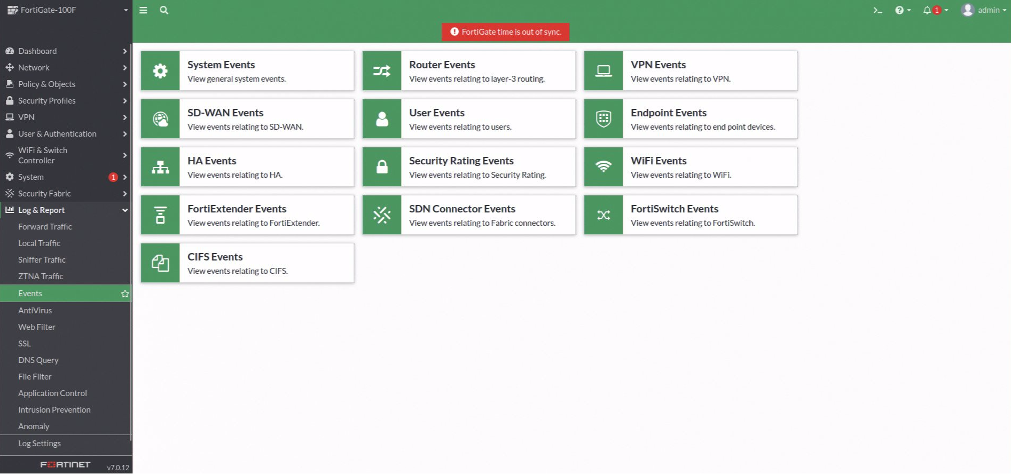Screen dimensions: 1011x474
Task: Click the Security Profiles lock icon
Action: pos(10,100)
